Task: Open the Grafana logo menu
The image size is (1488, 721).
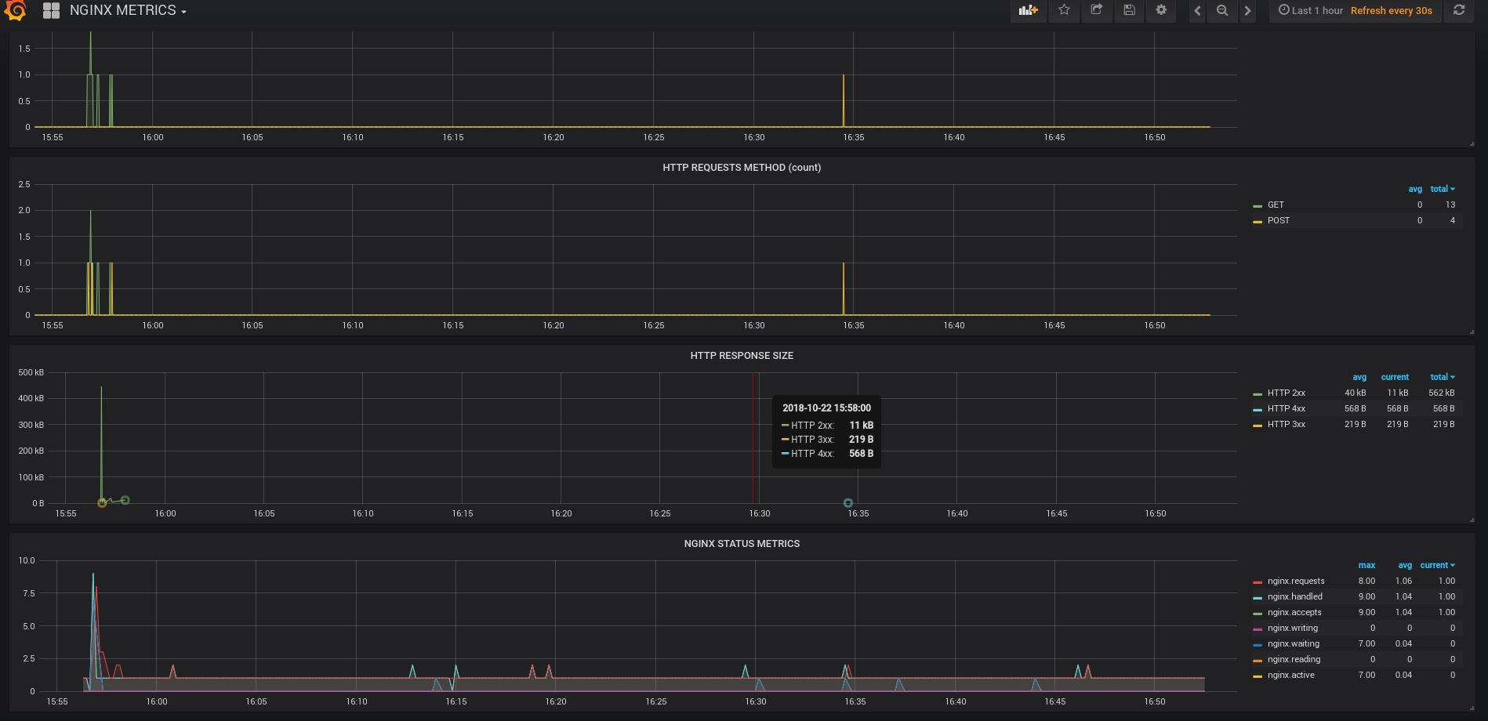Action: (x=15, y=10)
